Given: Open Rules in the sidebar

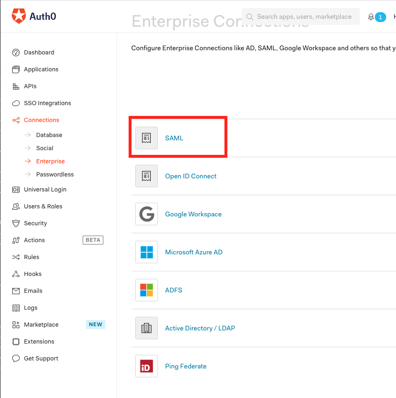Looking at the screenshot, I should pyautogui.click(x=31, y=257).
